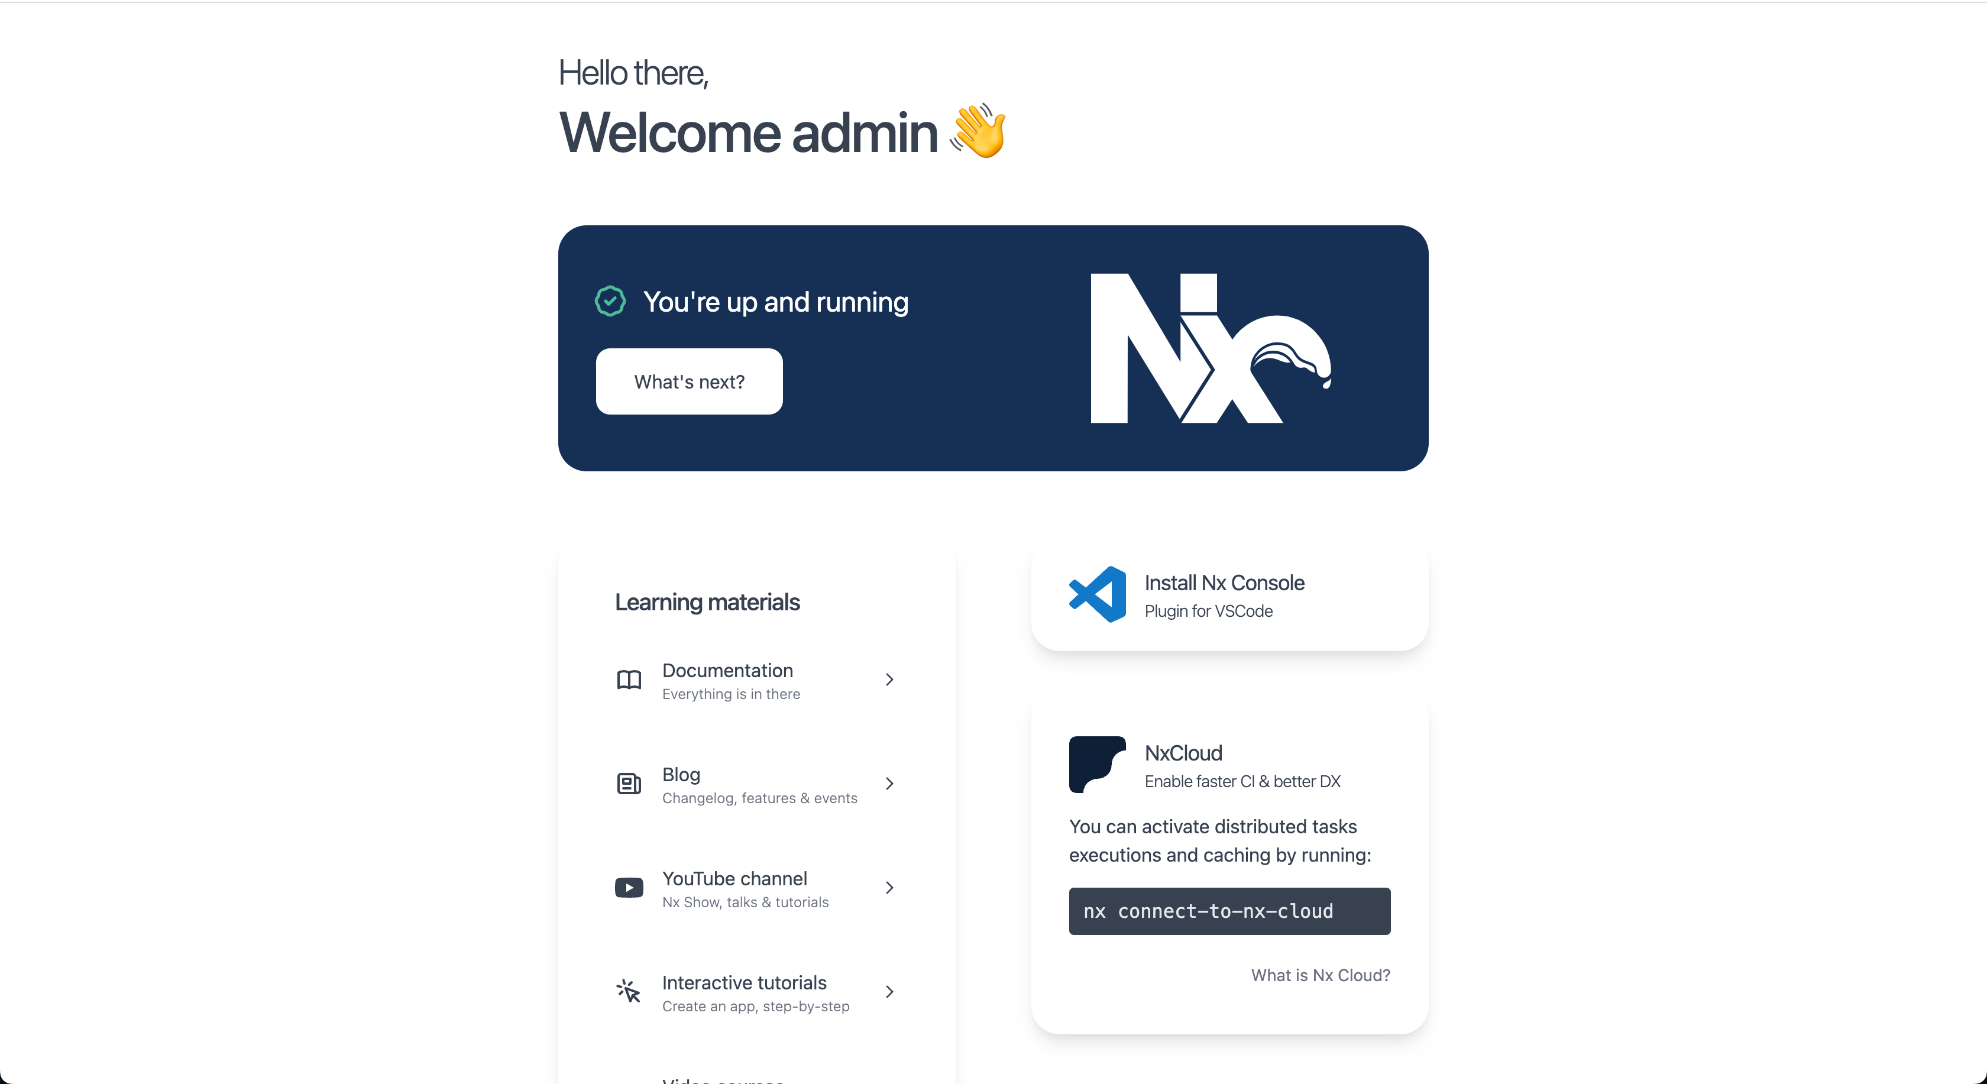This screenshot has width=1987, height=1084.
Task: Open the What is Nx Cloud? link
Action: pyautogui.click(x=1321, y=976)
